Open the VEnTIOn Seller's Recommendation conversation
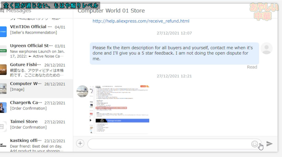 point(37,30)
